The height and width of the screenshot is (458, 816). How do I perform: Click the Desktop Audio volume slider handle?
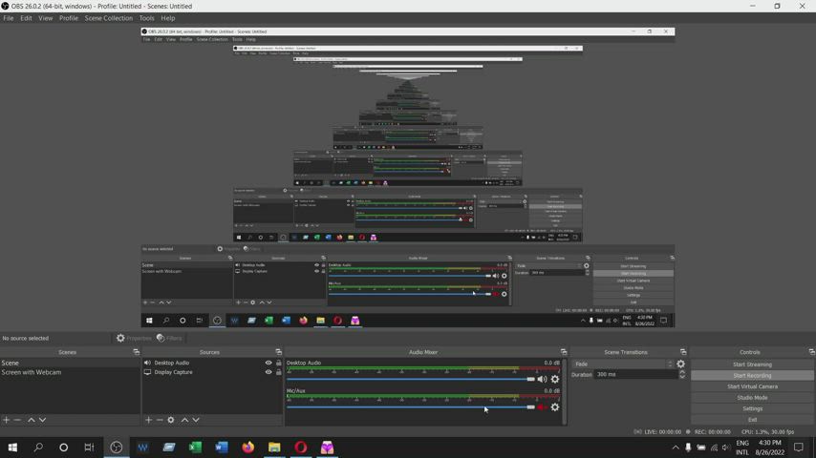[530, 380]
